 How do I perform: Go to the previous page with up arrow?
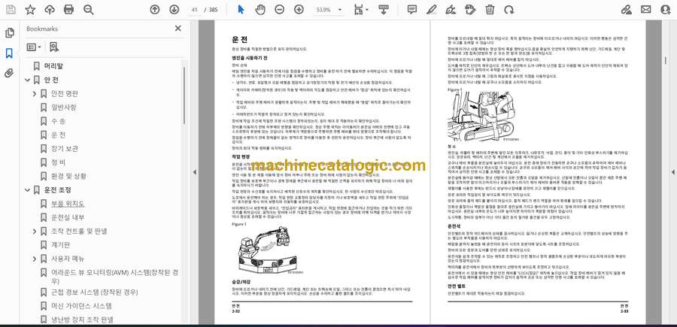(154, 10)
